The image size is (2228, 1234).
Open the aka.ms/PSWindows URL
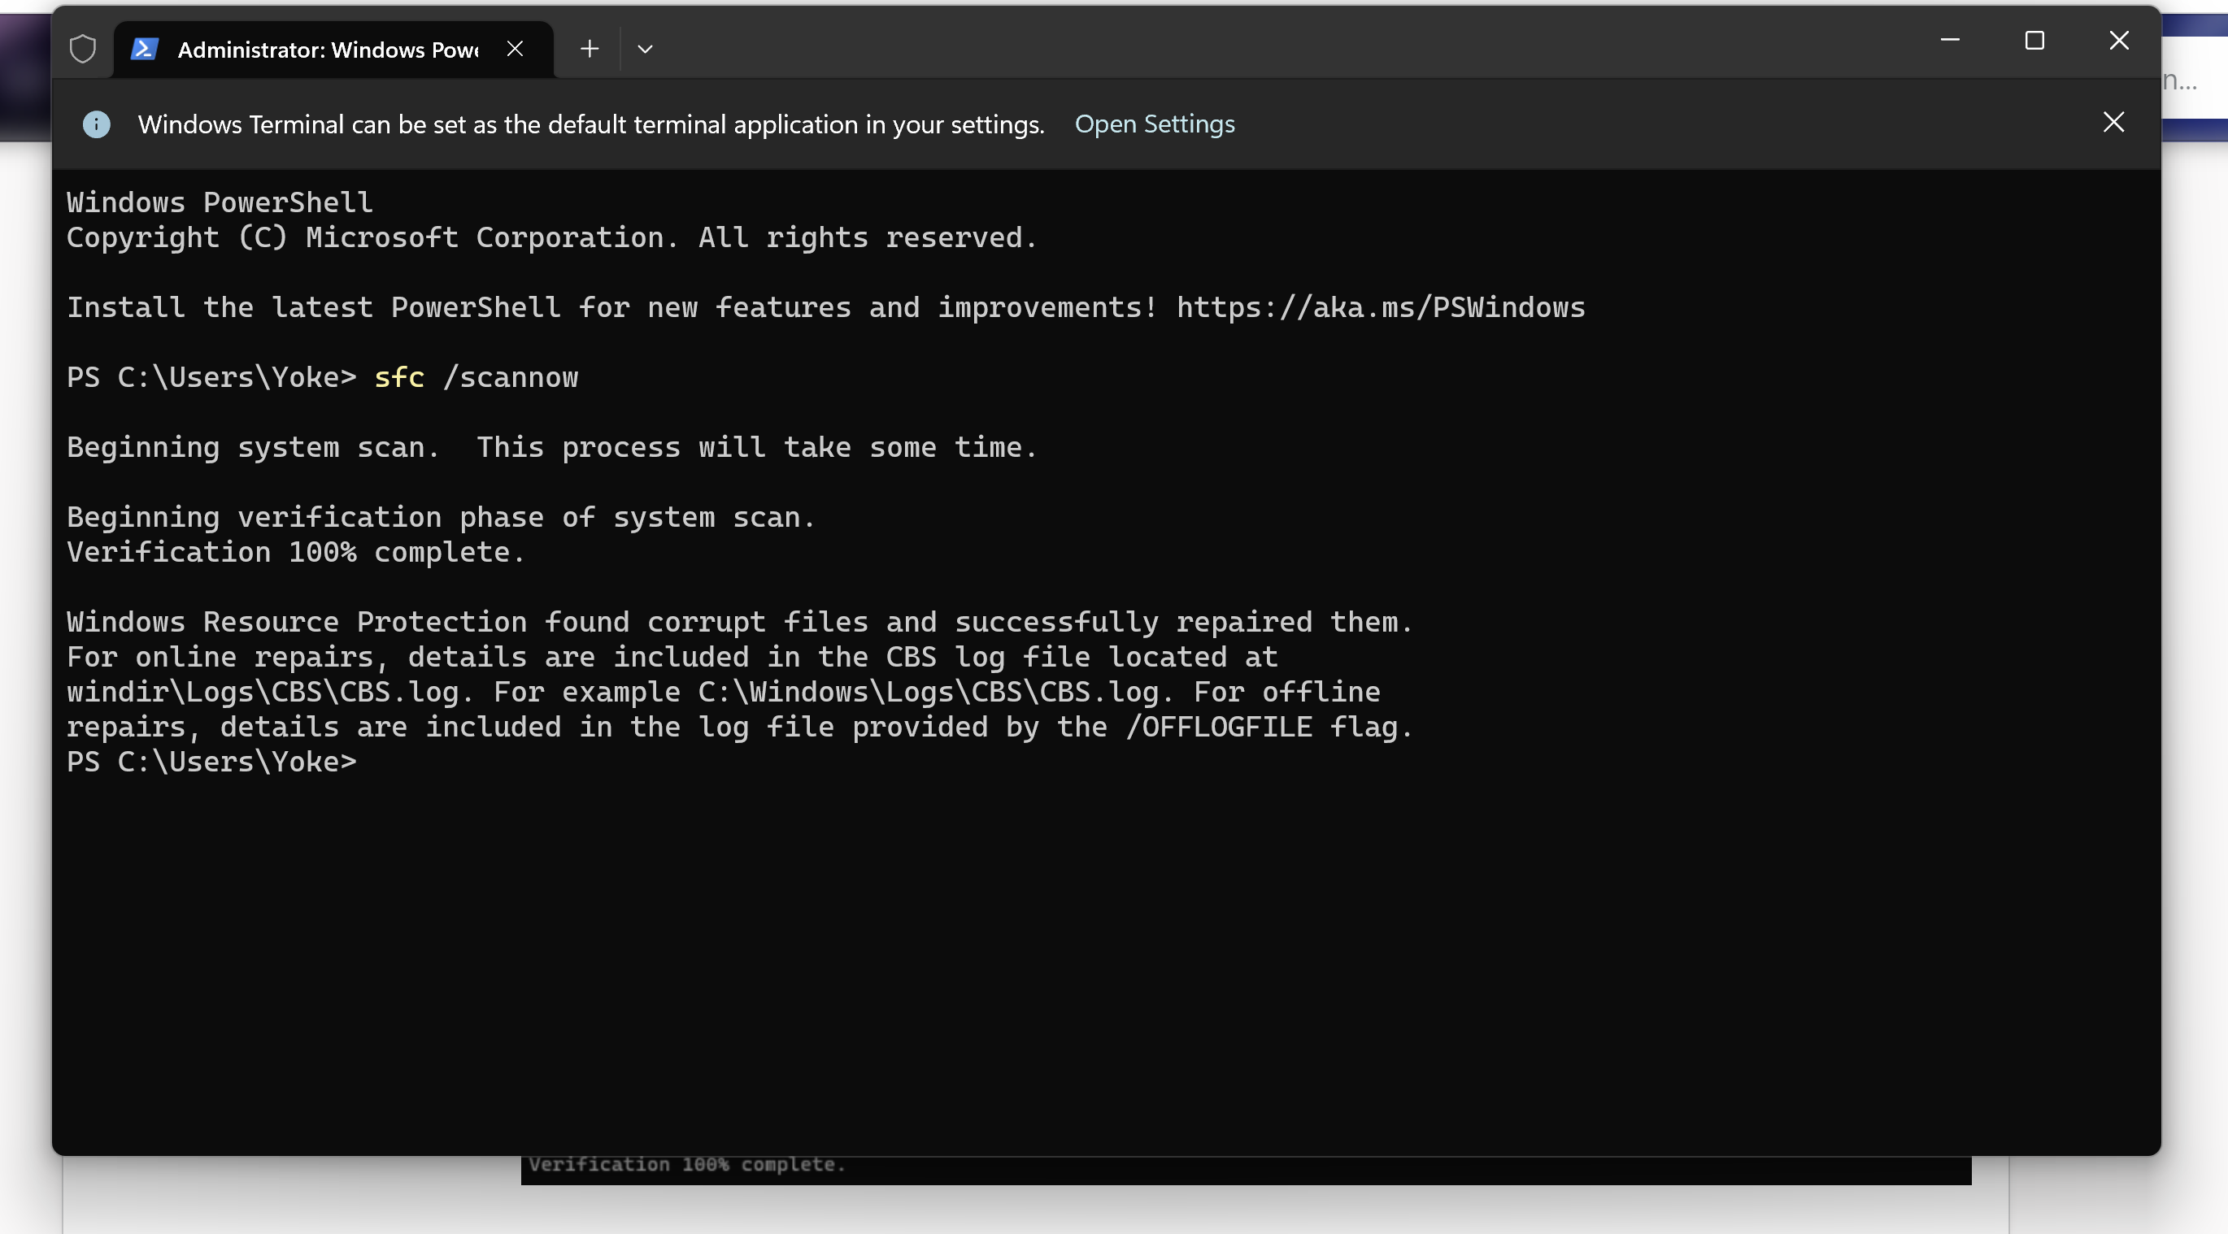pyautogui.click(x=1381, y=308)
